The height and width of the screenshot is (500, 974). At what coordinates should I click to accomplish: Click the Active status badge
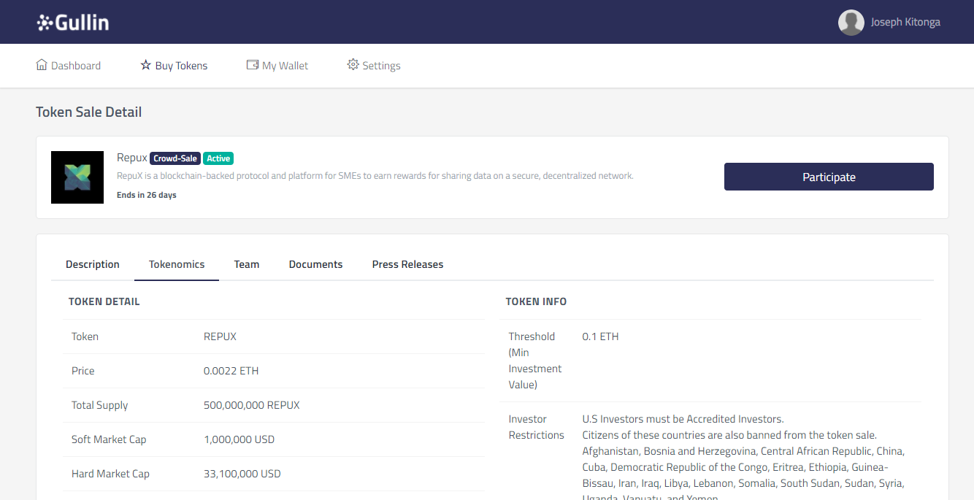pyautogui.click(x=218, y=158)
